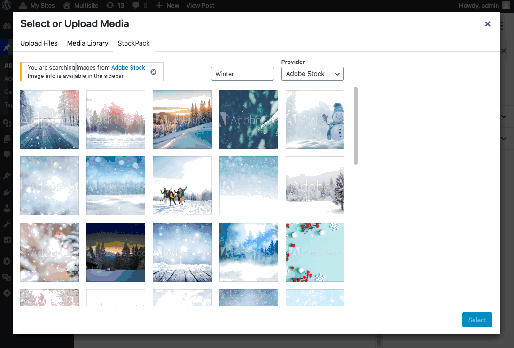Follow the Adobe Stock link in notice
Screen dimensions: 514x348
click(128, 68)
